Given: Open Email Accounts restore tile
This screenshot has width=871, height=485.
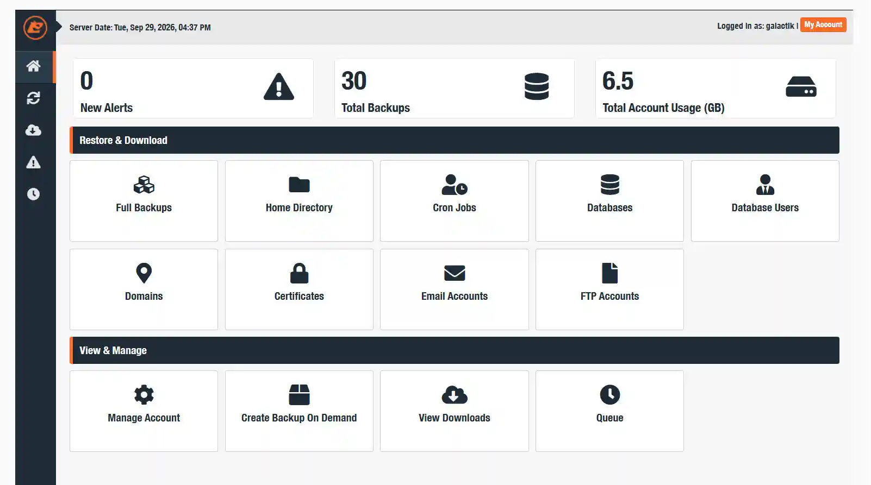Looking at the screenshot, I should click(455, 289).
